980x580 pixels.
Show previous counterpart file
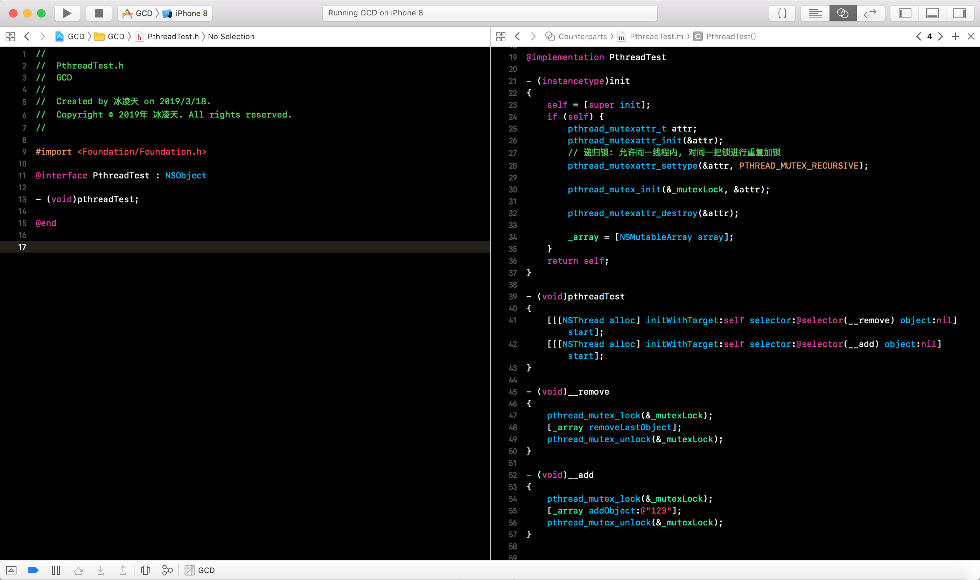[x=919, y=36]
